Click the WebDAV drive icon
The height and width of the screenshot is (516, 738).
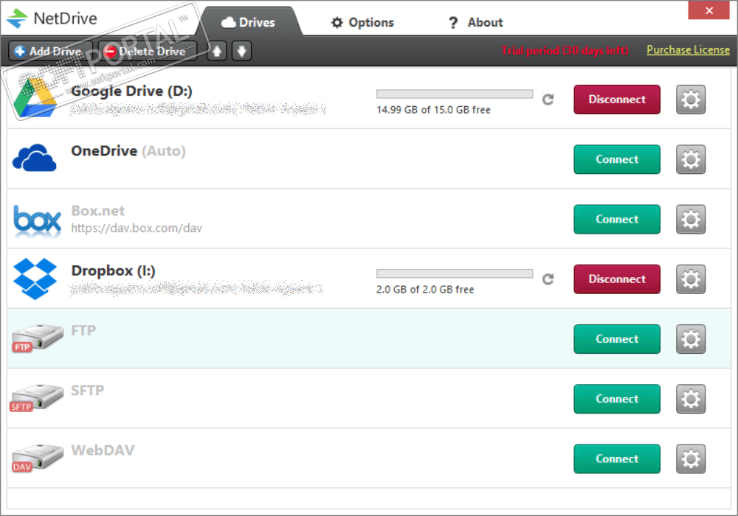pyautogui.click(x=37, y=458)
